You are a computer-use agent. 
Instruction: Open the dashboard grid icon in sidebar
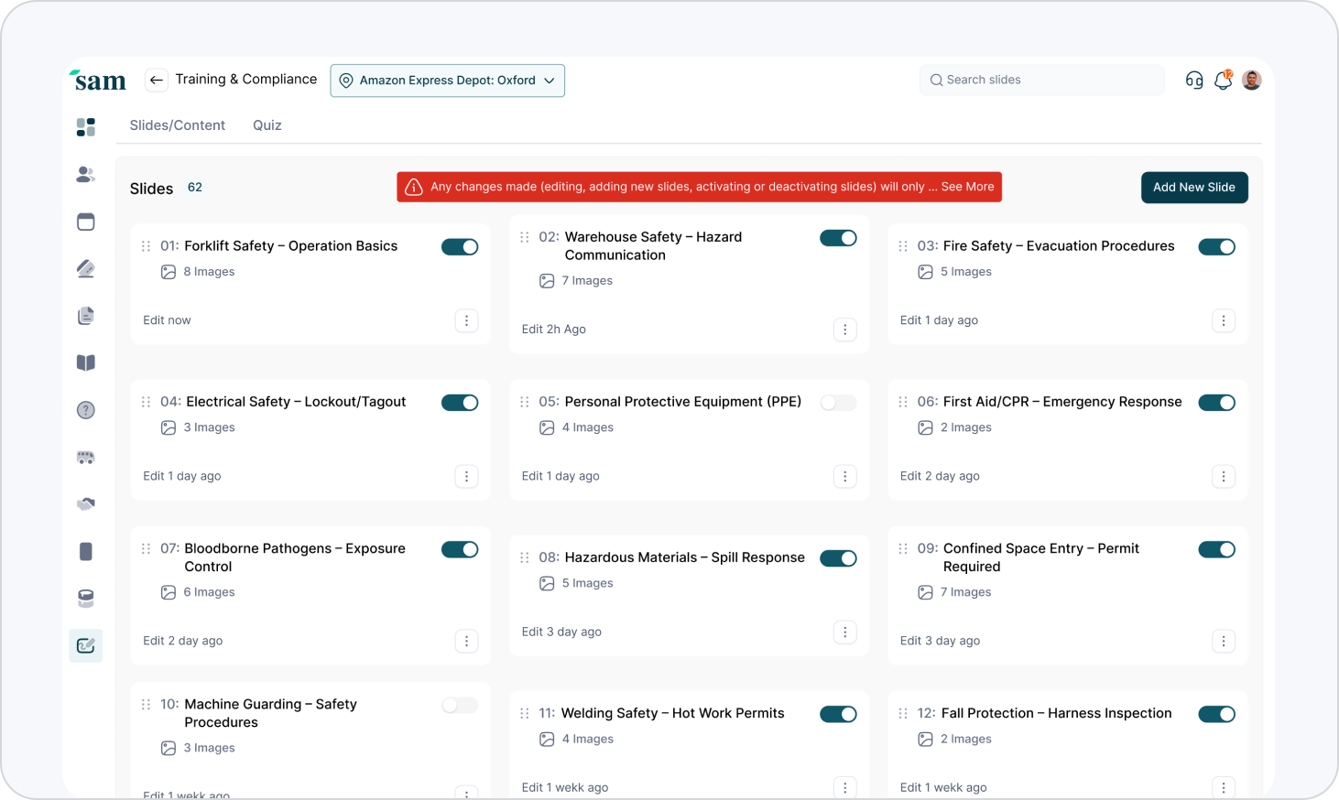click(86, 127)
